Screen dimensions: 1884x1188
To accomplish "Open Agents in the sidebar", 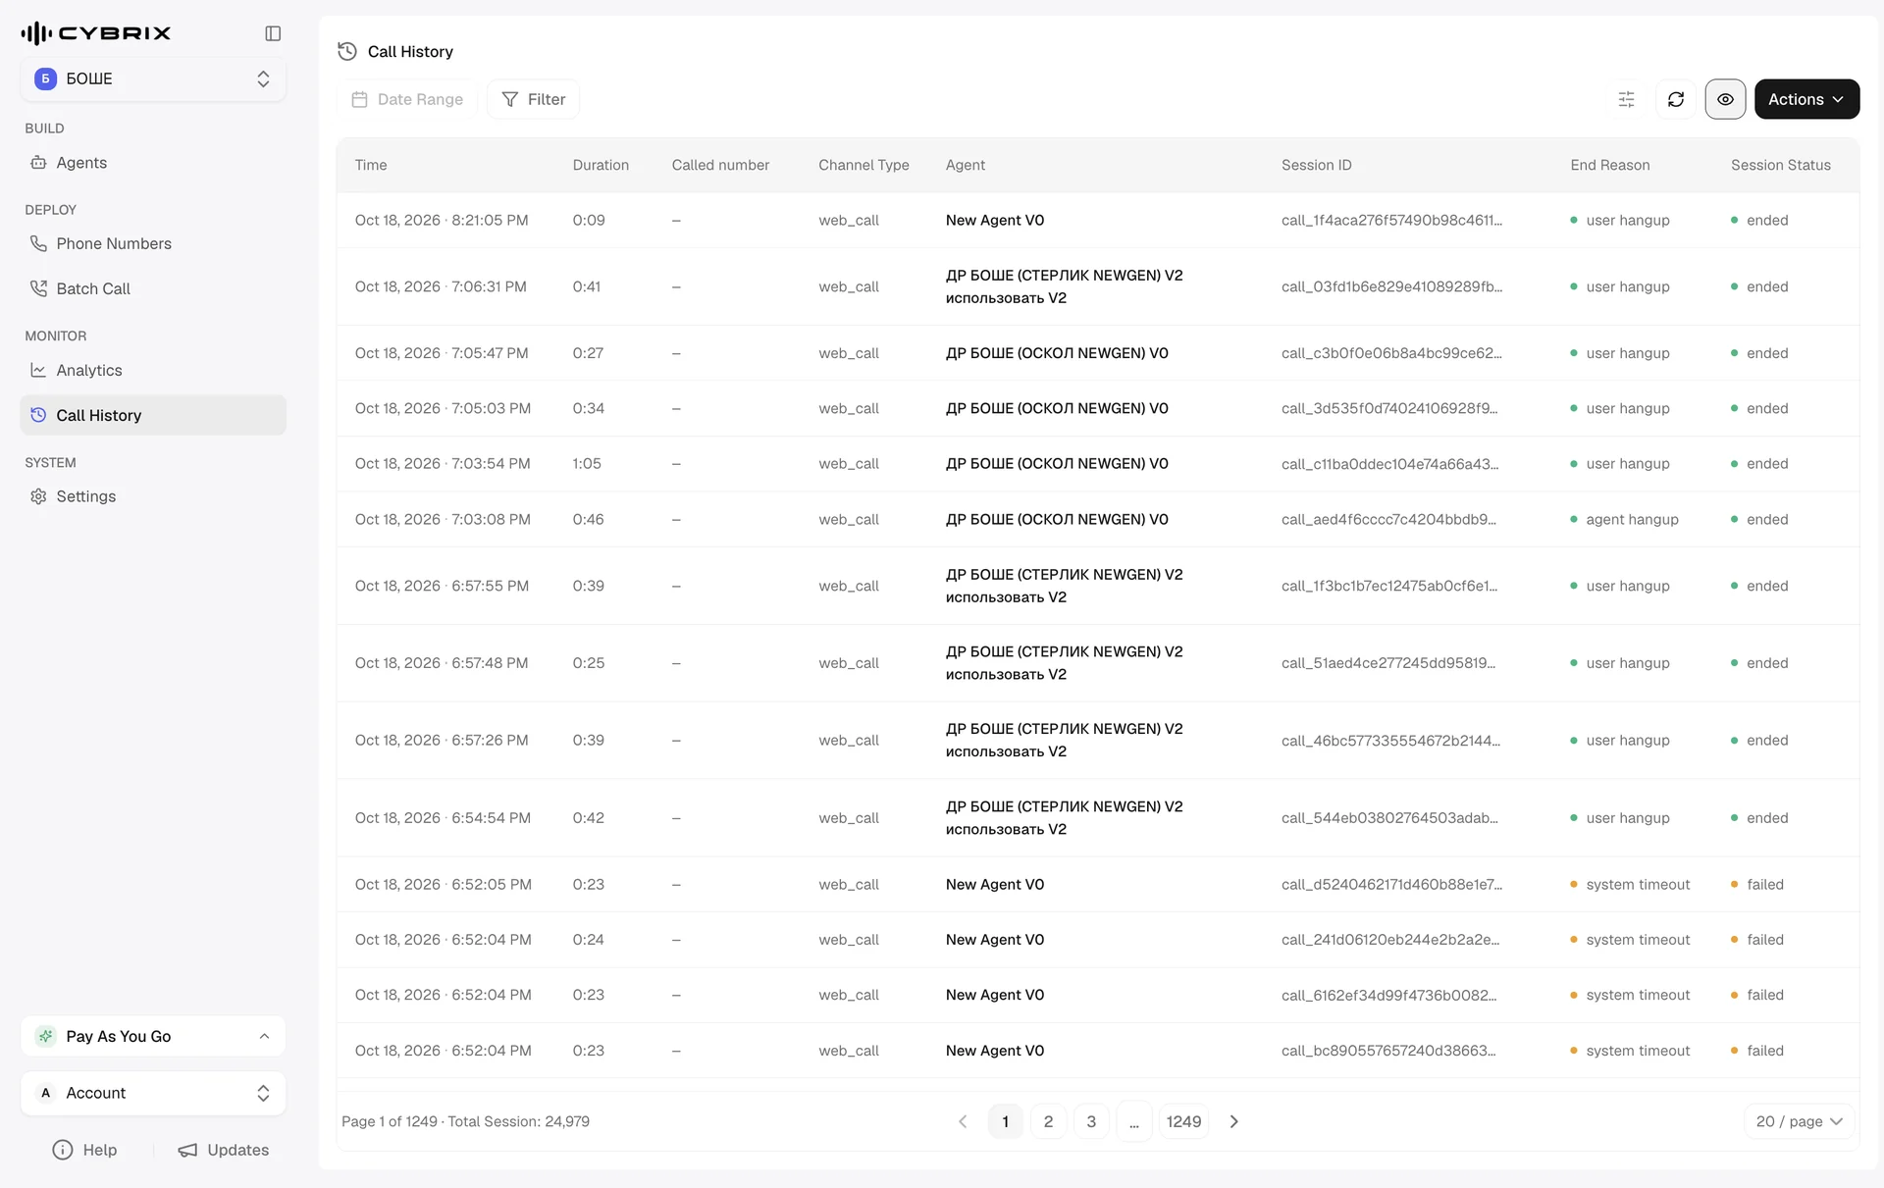I will [x=153, y=163].
